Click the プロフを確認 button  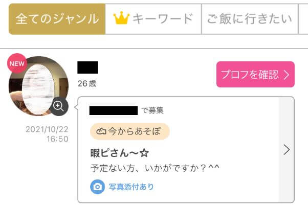click(x=255, y=75)
